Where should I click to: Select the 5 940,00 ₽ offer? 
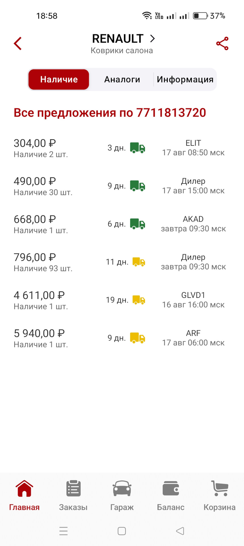click(x=122, y=338)
